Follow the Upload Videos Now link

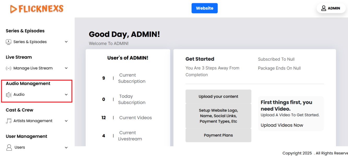282,125
